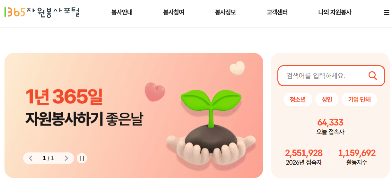Open the 봉사참여 menu
Screen dimensions: 392x181
[x=174, y=13]
